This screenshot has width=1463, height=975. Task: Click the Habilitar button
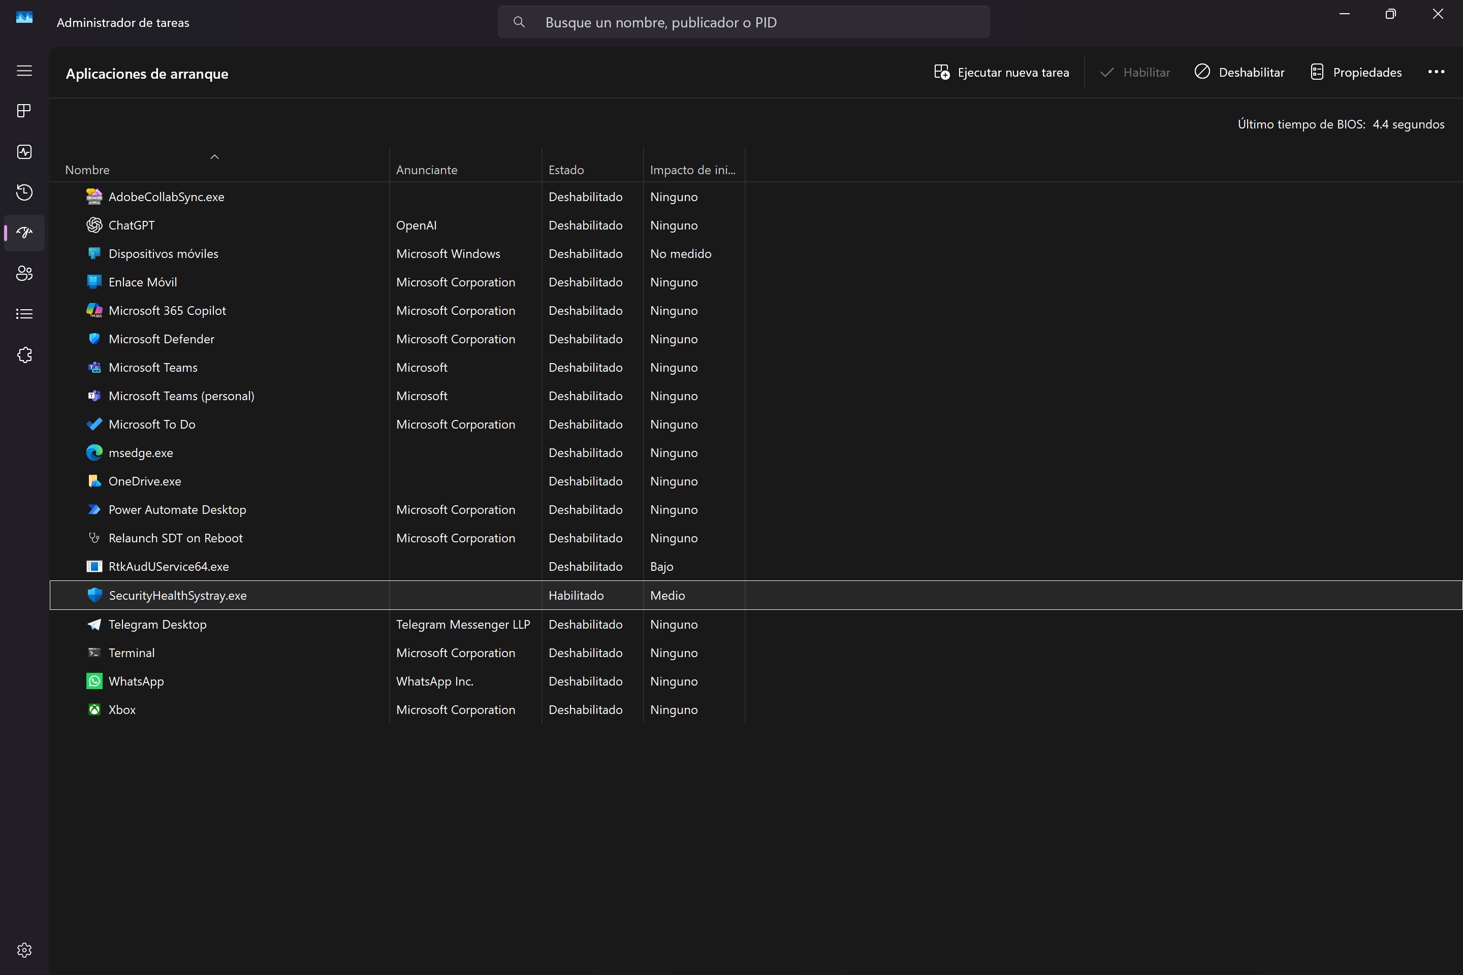click(1134, 73)
